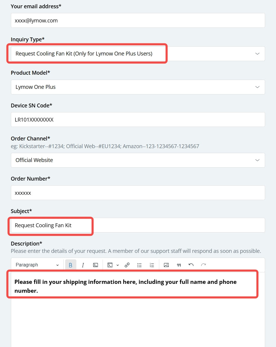Insert an image into the description

166,265
